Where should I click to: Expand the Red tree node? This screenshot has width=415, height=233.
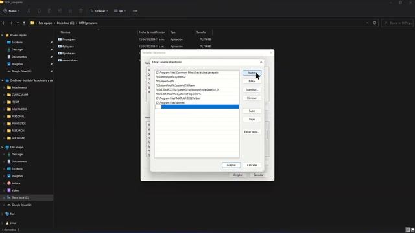3,214
